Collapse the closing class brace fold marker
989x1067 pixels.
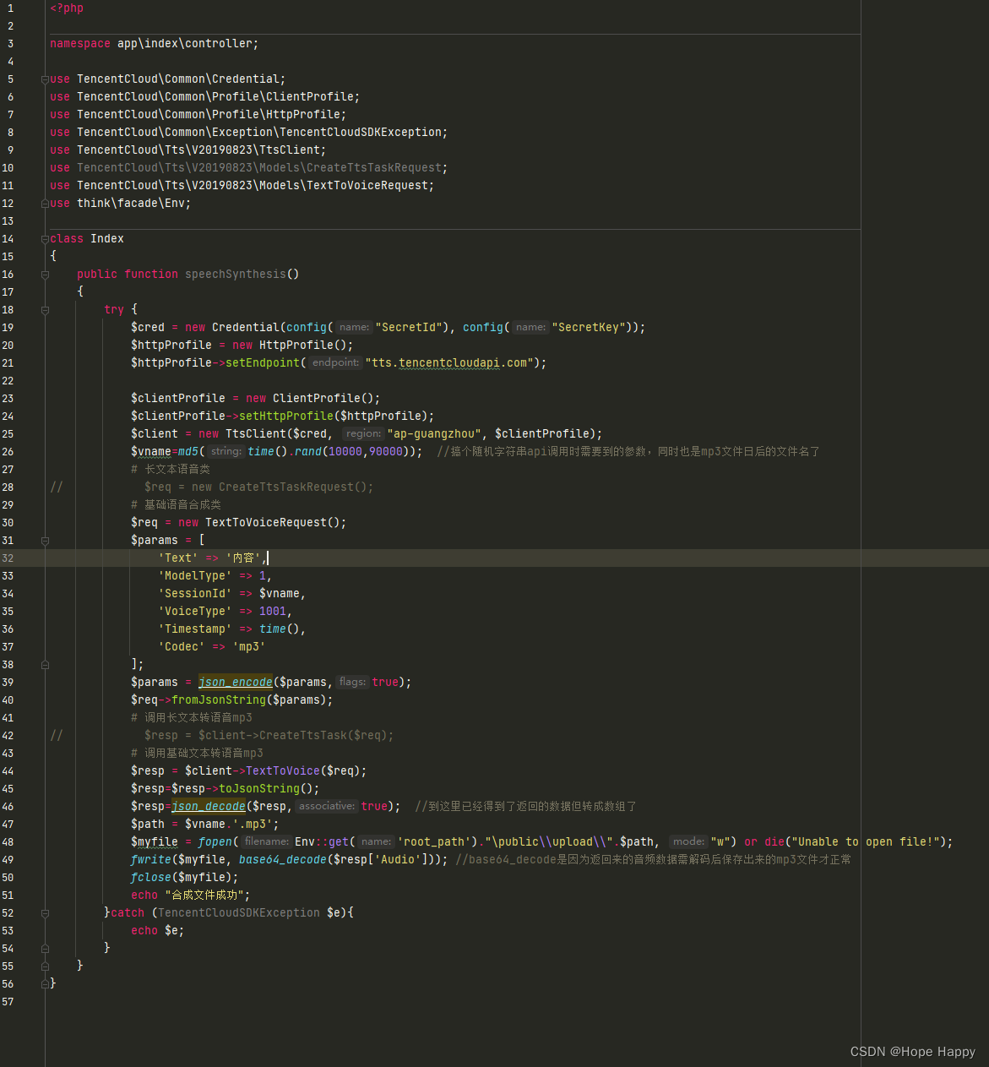(45, 983)
